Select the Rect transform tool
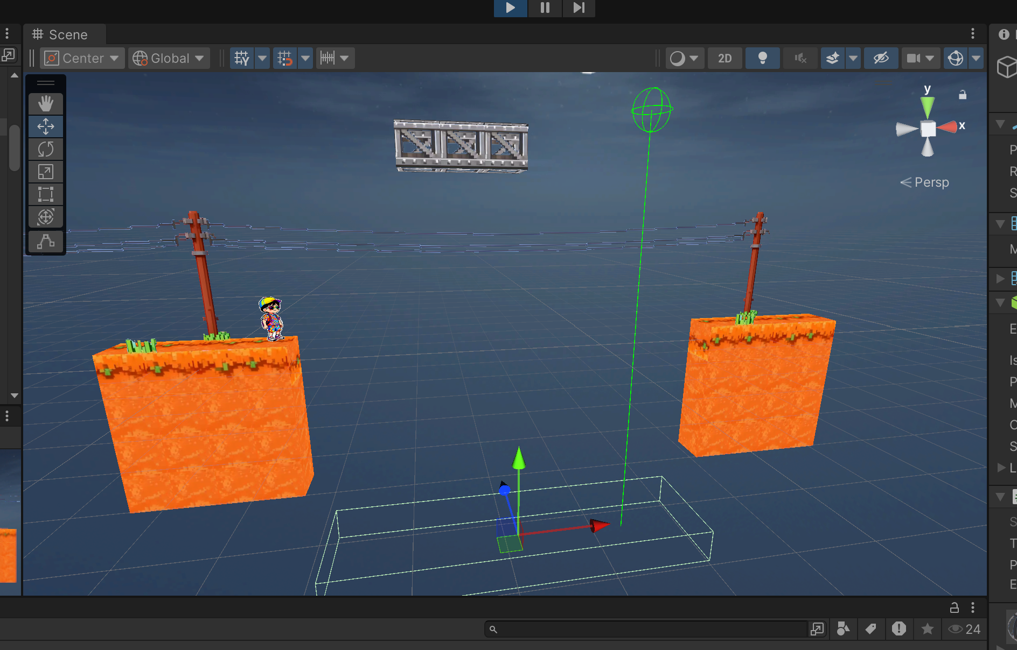The height and width of the screenshot is (650, 1017). [x=46, y=194]
